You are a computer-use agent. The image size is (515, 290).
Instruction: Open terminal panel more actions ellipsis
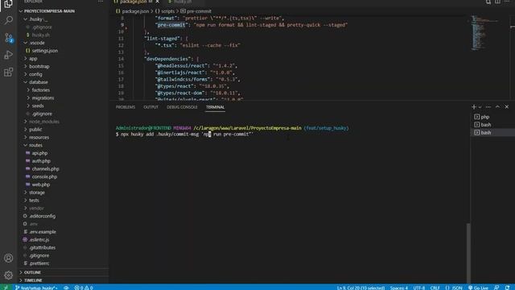pos(488,107)
